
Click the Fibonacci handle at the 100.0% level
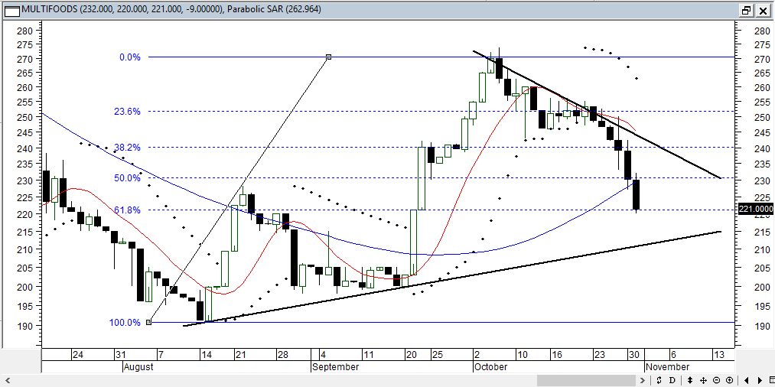tap(148, 322)
